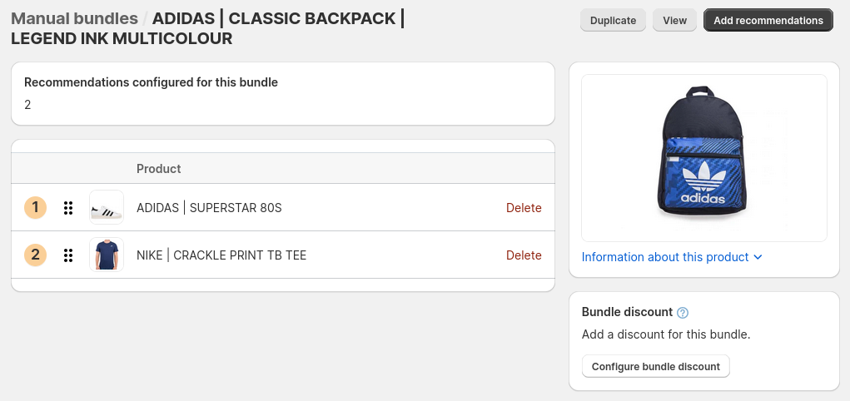Go back to Manual bundles breadcrumb

point(75,18)
